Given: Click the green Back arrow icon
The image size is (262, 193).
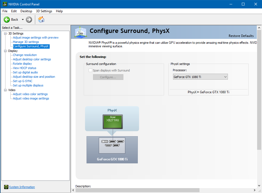Looking at the screenshot, I should click(7, 20).
